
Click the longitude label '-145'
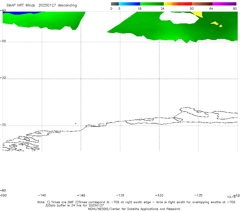42,195
